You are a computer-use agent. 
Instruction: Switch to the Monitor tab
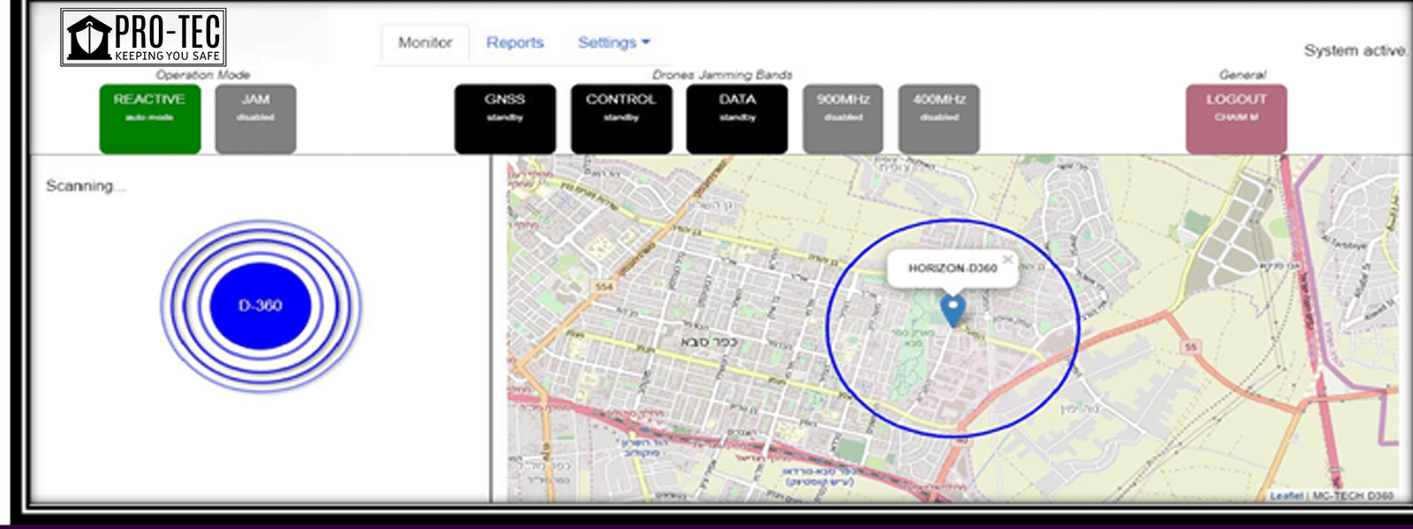425,42
